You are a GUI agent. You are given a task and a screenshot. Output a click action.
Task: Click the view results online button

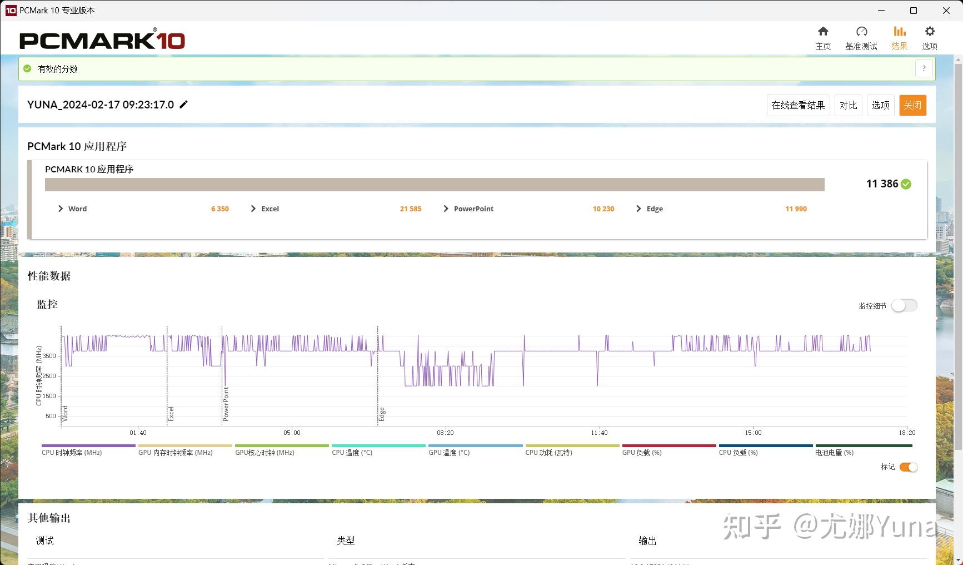798,105
